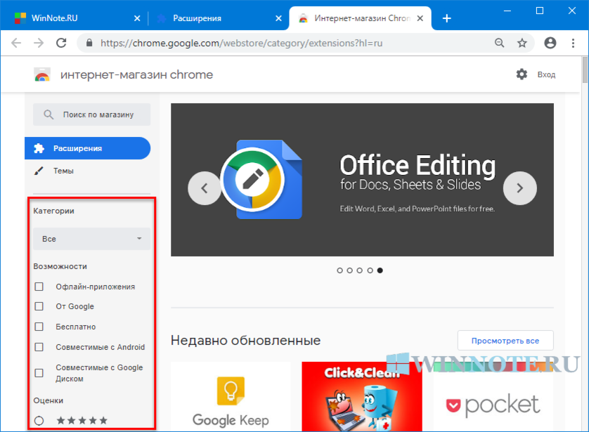Viewport: 589px width, 432px height.
Task: Jump to third banner slide dot
Action: [360, 270]
